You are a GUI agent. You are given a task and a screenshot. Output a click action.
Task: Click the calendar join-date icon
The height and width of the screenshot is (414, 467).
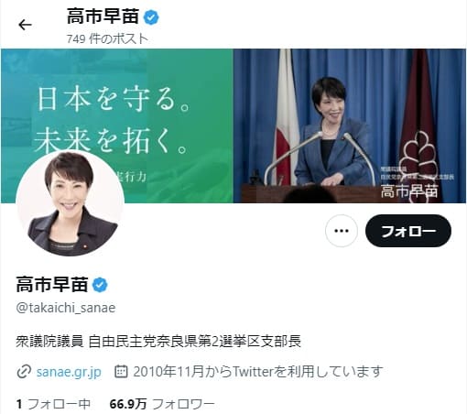point(121,371)
